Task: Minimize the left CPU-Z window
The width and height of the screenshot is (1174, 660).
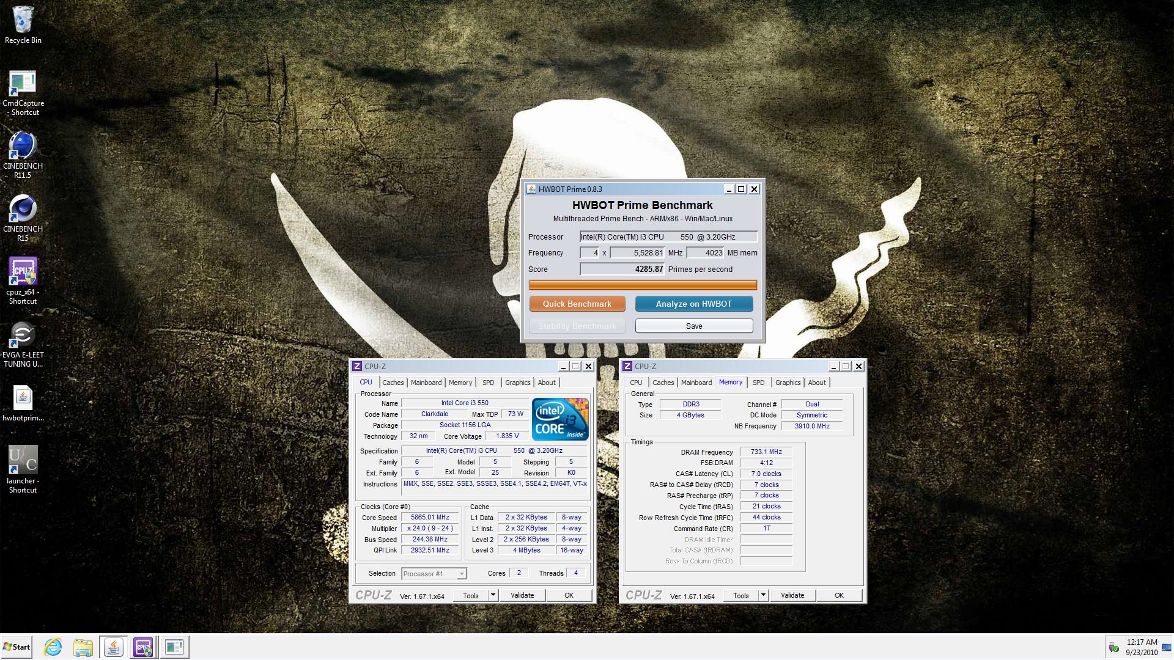Action: click(x=563, y=366)
